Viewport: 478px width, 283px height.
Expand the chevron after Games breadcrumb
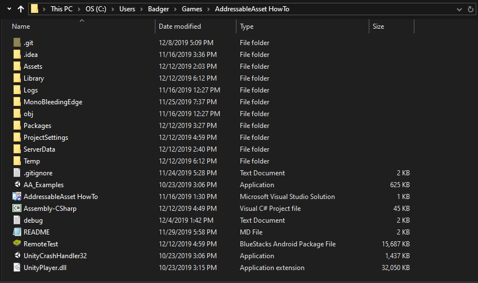point(208,9)
